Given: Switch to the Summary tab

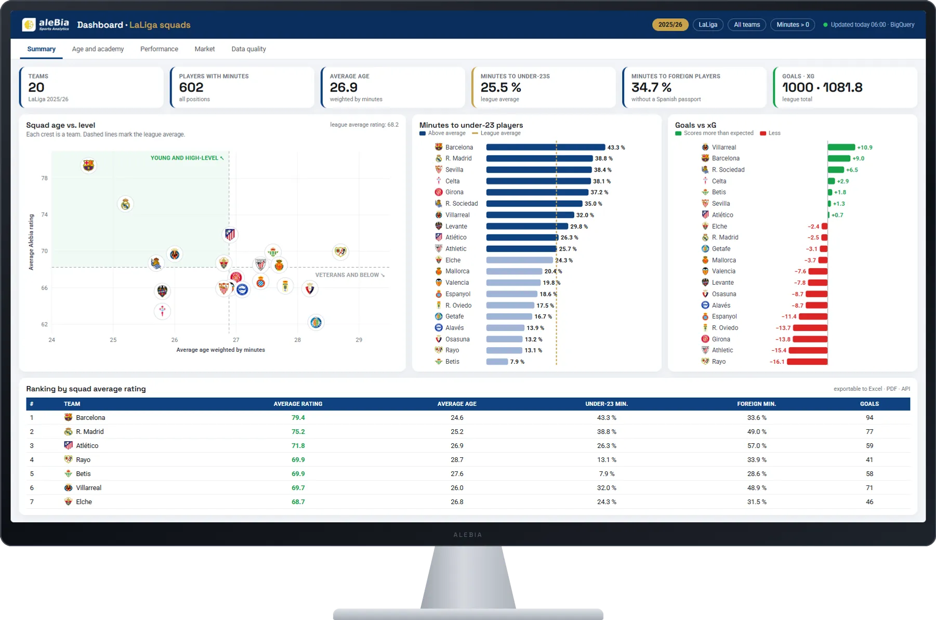Looking at the screenshot, I should point(41,49).
